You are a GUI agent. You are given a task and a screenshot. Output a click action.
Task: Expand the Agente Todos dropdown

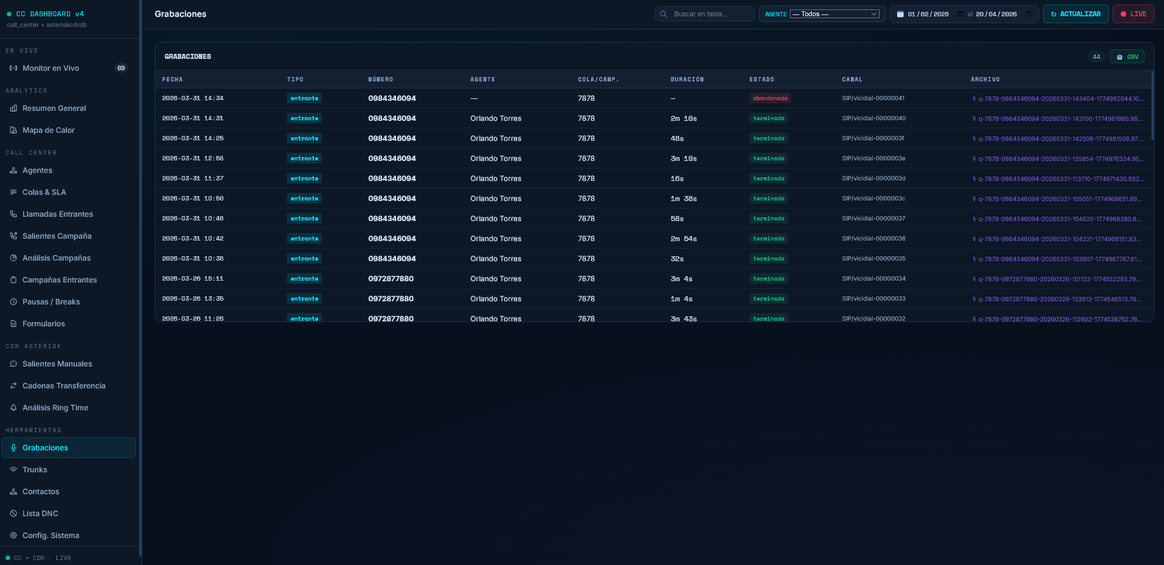tap(834, 14)
